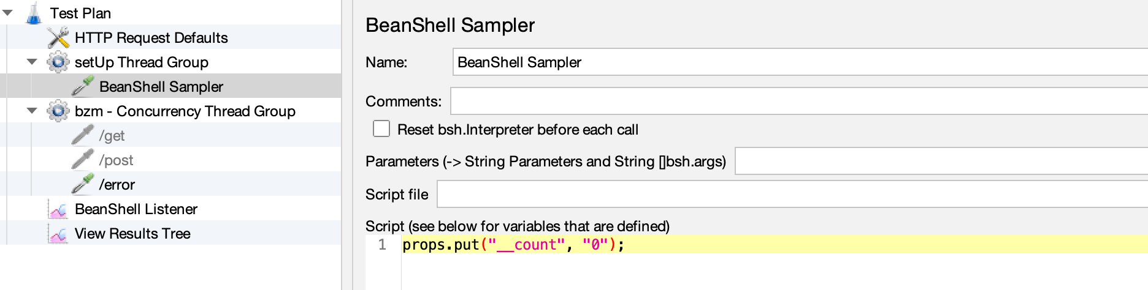Enable Reset bsh.Interpreter before each call

pos(381,129)
